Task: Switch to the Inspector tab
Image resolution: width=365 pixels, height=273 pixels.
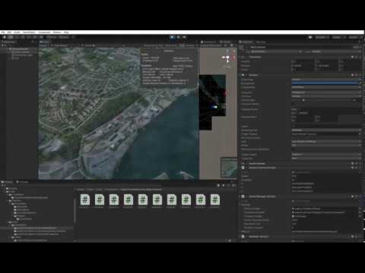Action: [246, 42]
